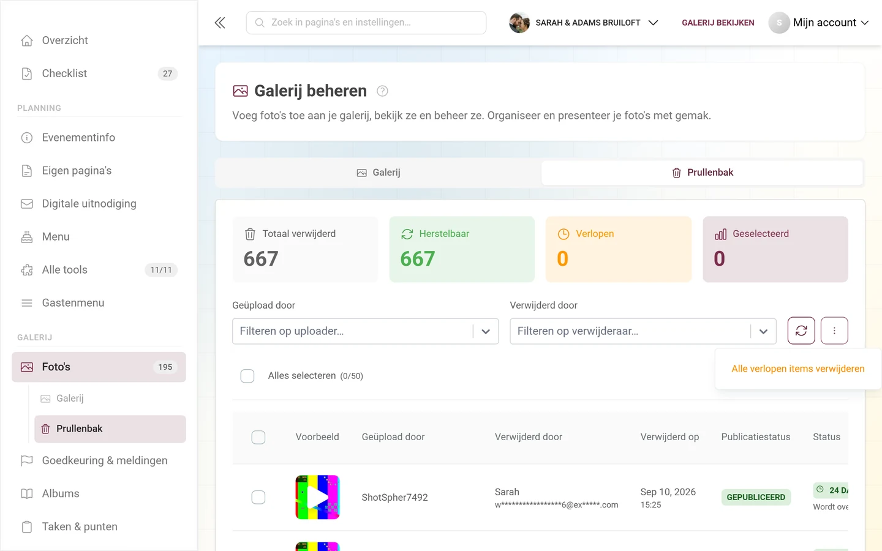Click the Alle tools puzzle icon

[27, 270]
